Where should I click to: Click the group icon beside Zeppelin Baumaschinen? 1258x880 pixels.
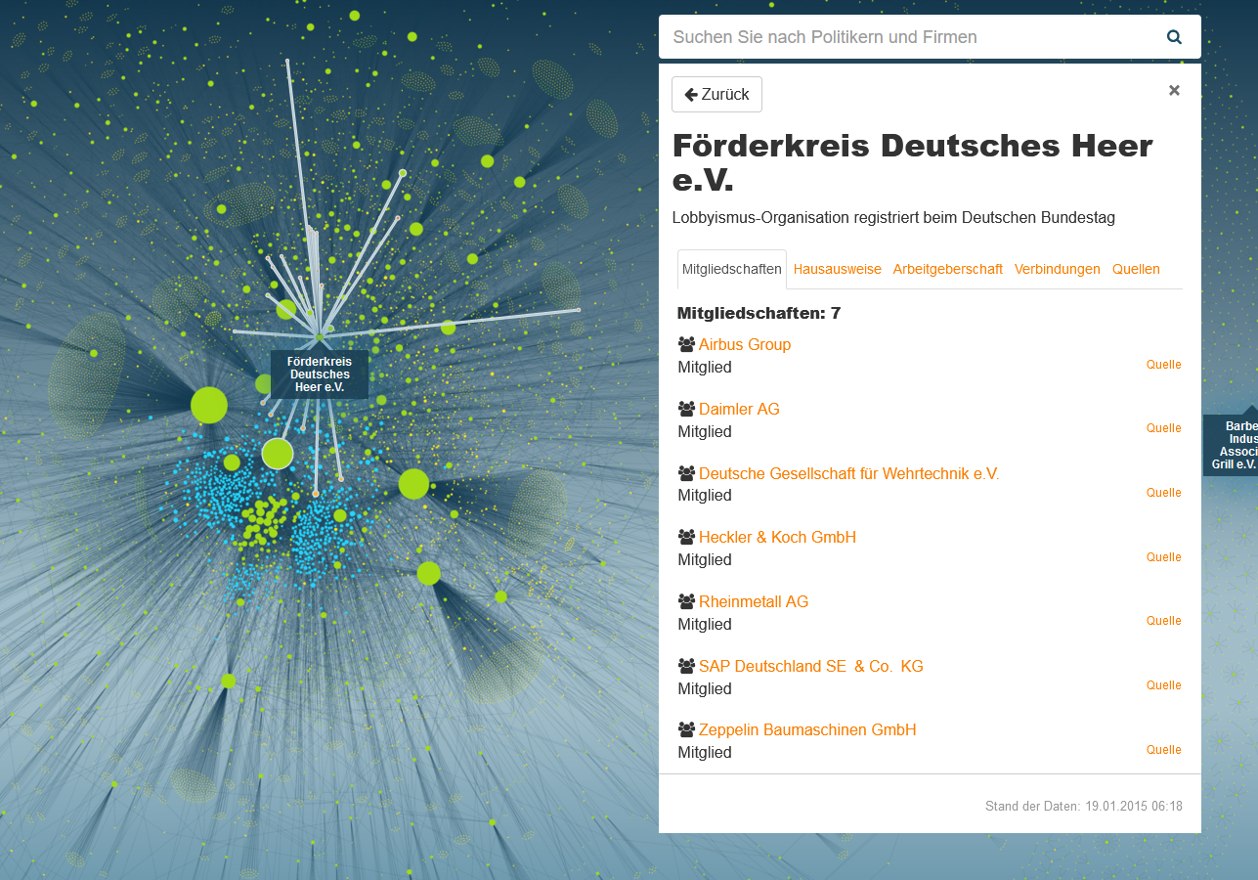coord(686,729)
